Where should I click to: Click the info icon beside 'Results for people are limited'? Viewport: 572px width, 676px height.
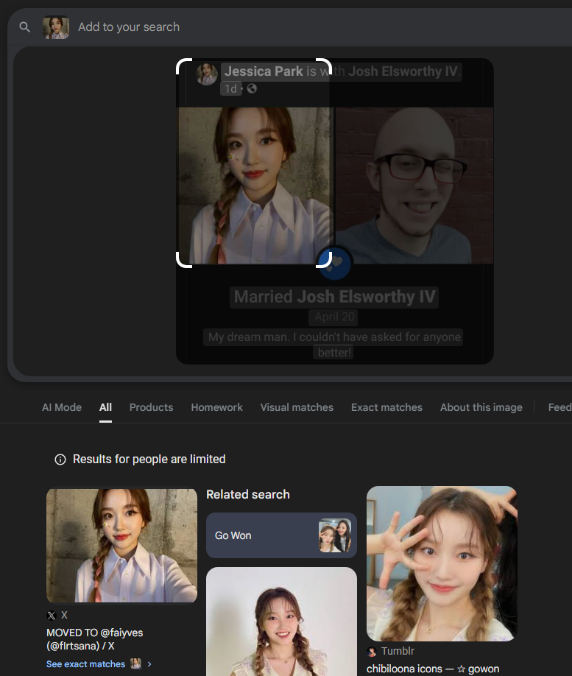60,460
